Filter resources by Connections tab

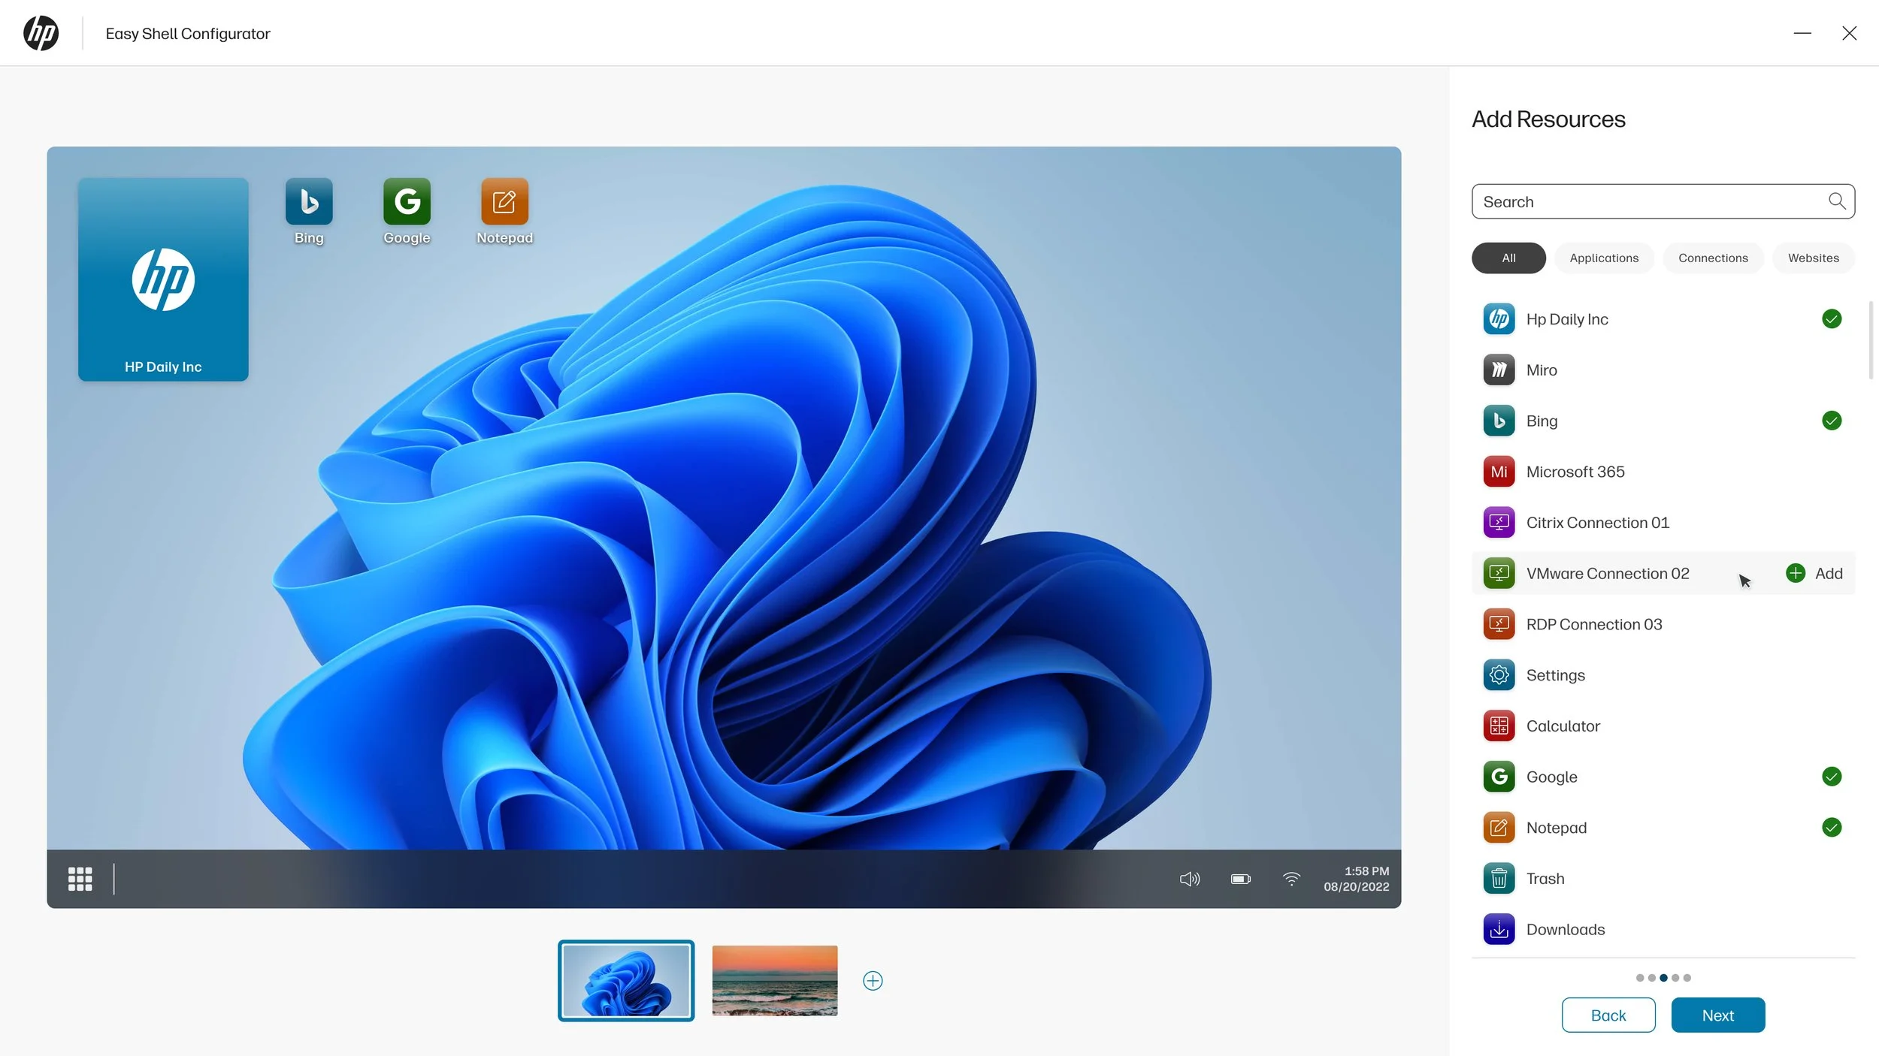click(x=1713, y=258)
